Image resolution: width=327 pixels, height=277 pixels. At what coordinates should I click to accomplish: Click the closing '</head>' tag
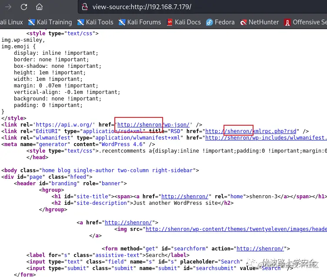(x=37, y=157)
